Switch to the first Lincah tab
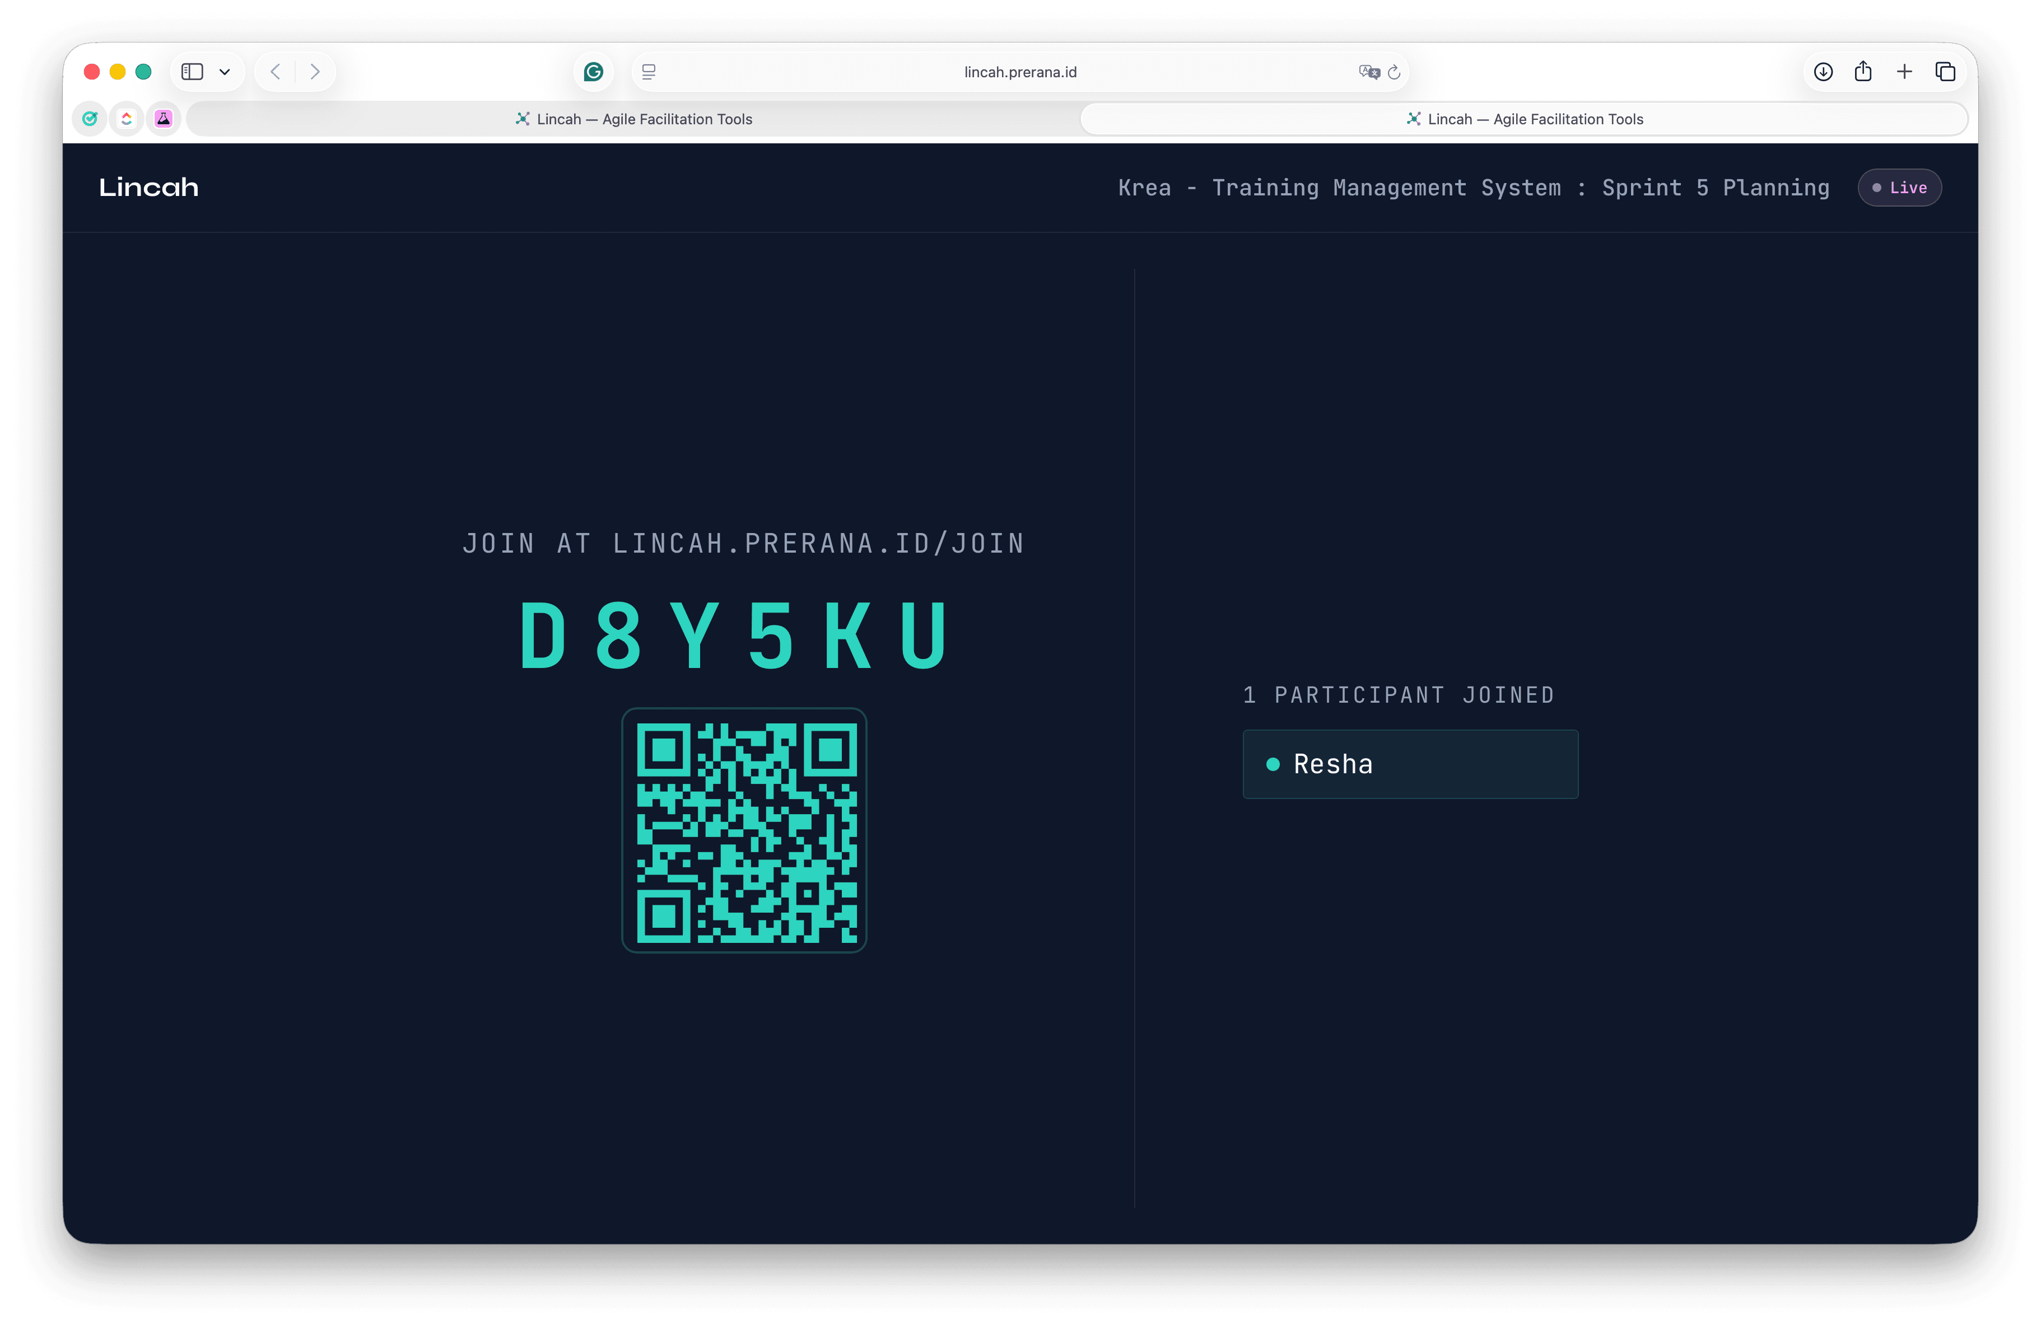The width and height of the screenshot is (2041, 1327). point(633,119)
